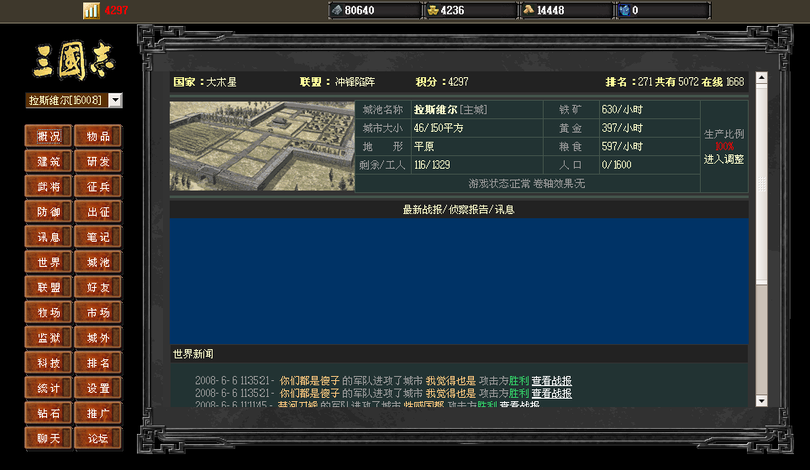Click the iron ore resource icon

tap(337, 10)
